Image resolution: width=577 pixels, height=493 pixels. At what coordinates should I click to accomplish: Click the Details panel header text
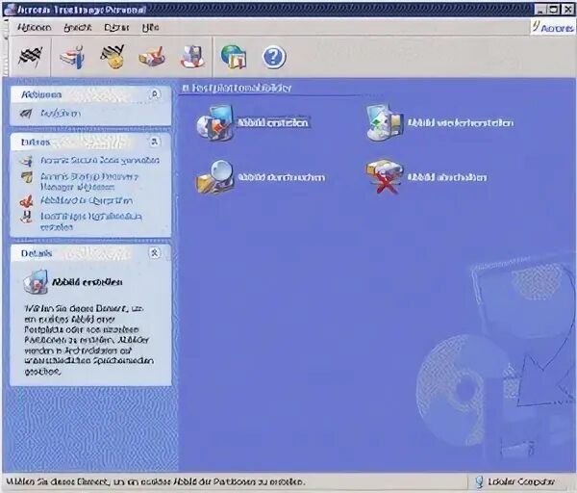(37, 253)
